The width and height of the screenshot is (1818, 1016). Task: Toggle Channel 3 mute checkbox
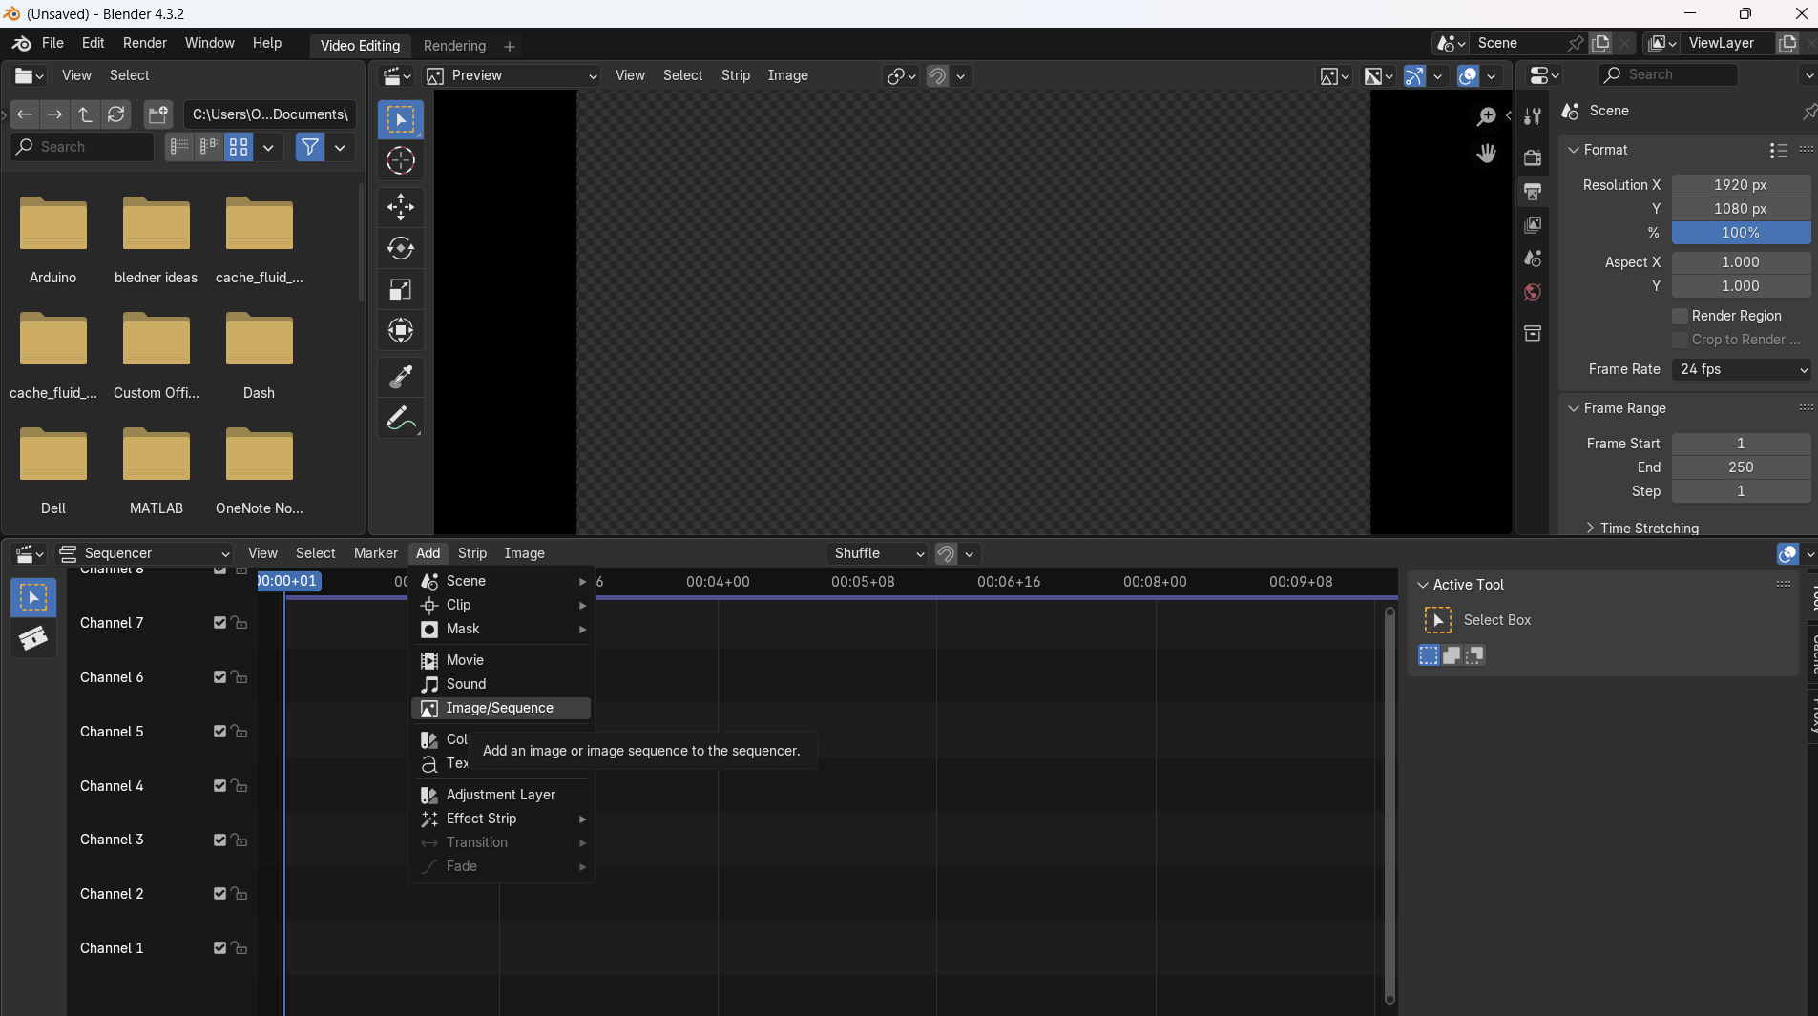[x=219, y=840]
